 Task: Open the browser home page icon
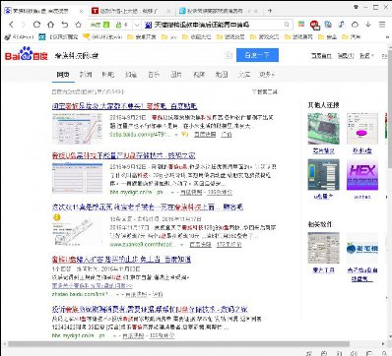click(x=50, y=25)
